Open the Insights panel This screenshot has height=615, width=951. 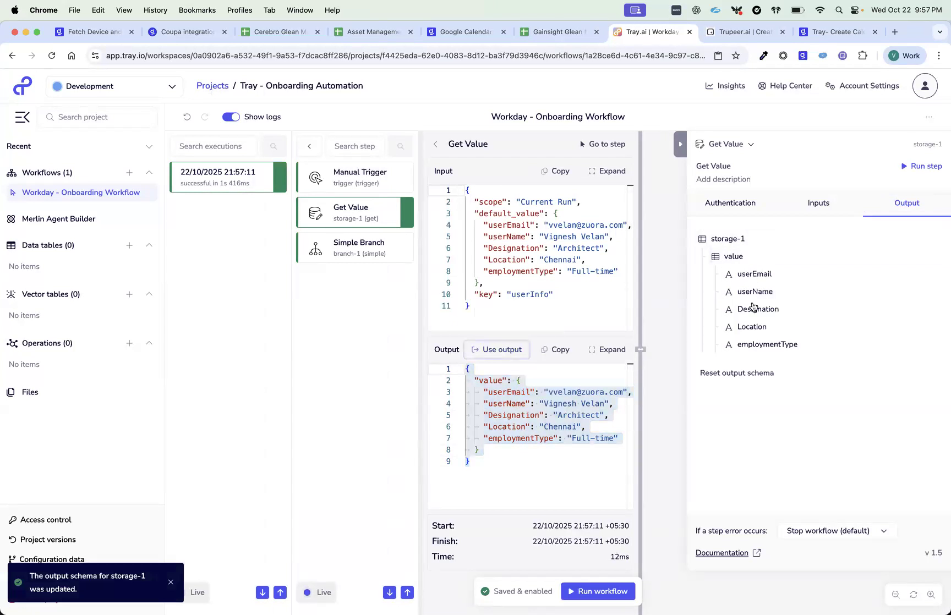point(725,86)
